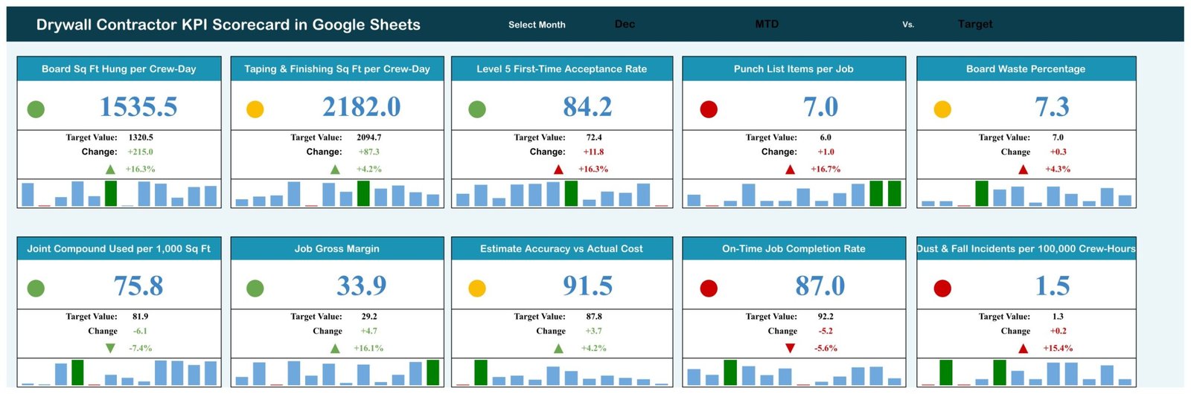1191x394 pixels.
Task: Click the 87.0 KPI value
Action: click(x=820, y=285)
